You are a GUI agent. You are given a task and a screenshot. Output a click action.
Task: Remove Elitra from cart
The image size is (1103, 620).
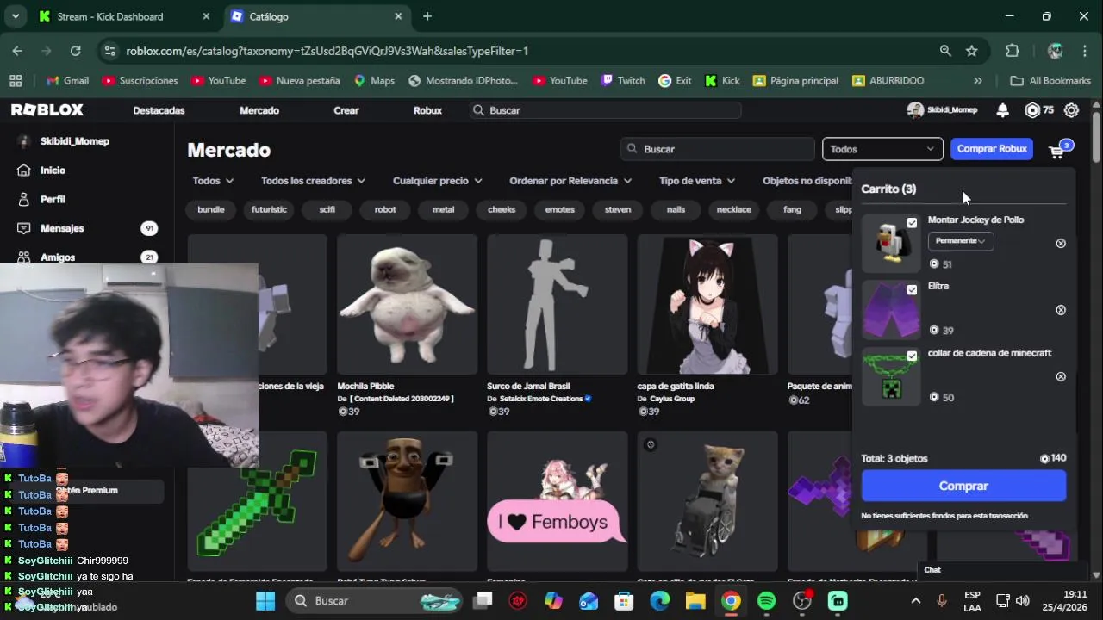click(1061, 310)
